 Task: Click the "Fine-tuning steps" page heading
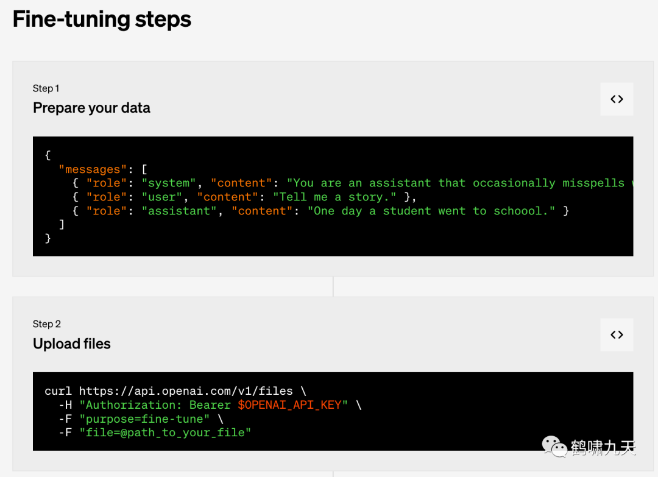pyautogui.click(x=102, y=19)
